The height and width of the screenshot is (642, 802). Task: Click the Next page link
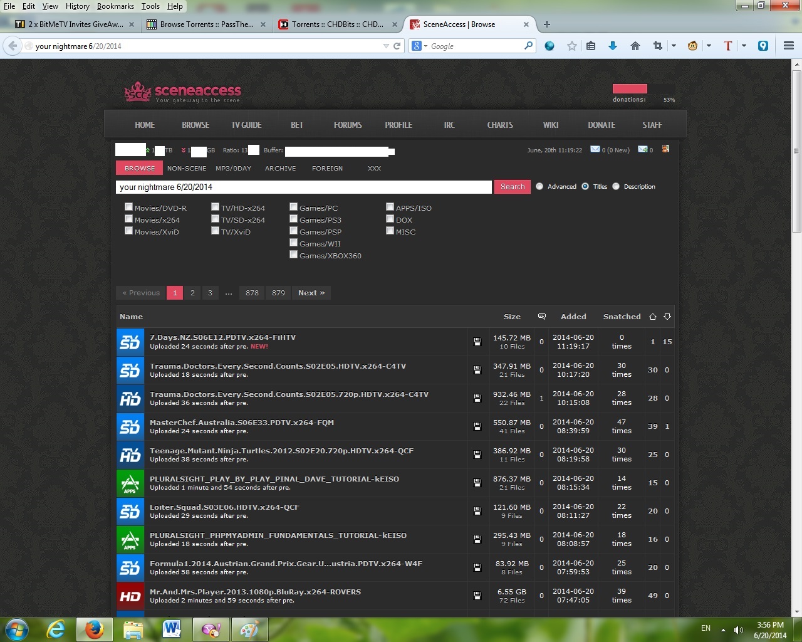click(311, 293)
